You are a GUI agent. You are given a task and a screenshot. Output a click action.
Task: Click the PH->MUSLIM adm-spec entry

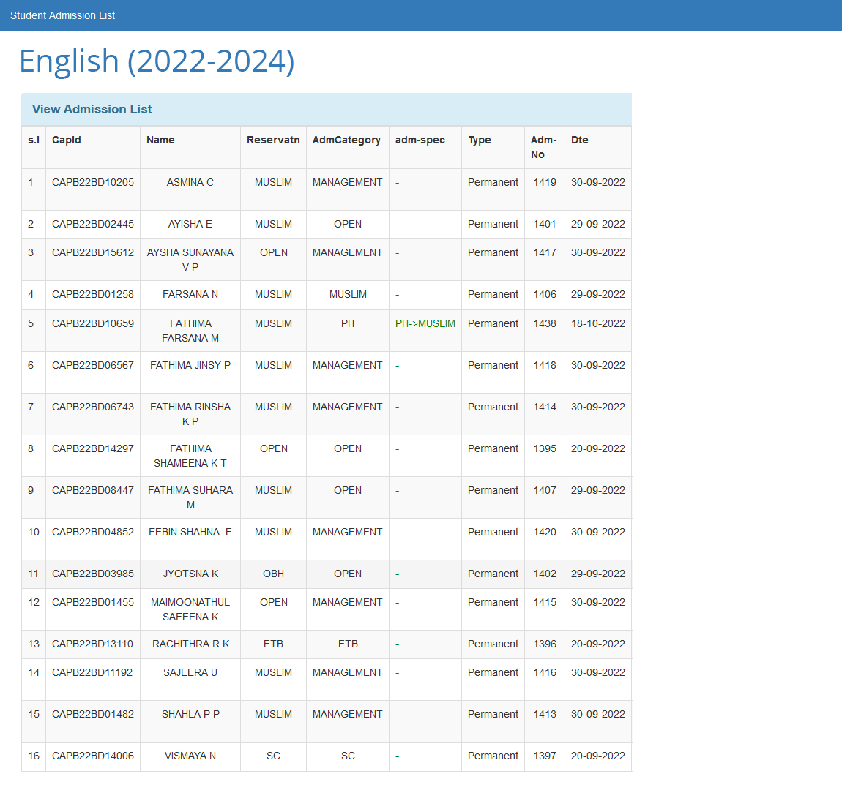(425, 323)
